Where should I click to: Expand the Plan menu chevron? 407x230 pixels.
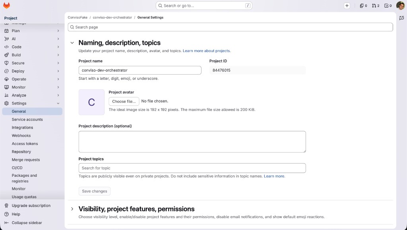coord(58,31)
